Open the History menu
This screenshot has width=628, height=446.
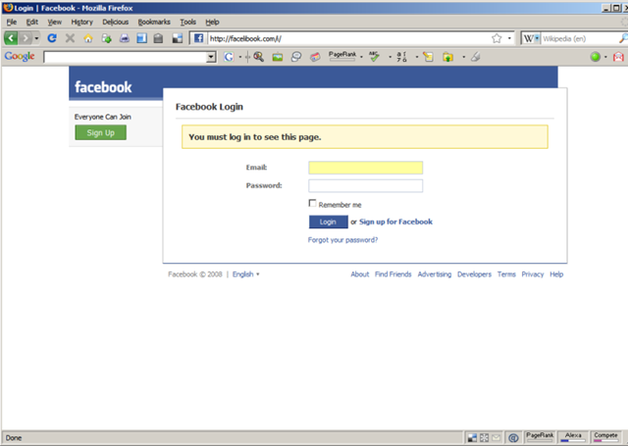(x=81, y=22)
